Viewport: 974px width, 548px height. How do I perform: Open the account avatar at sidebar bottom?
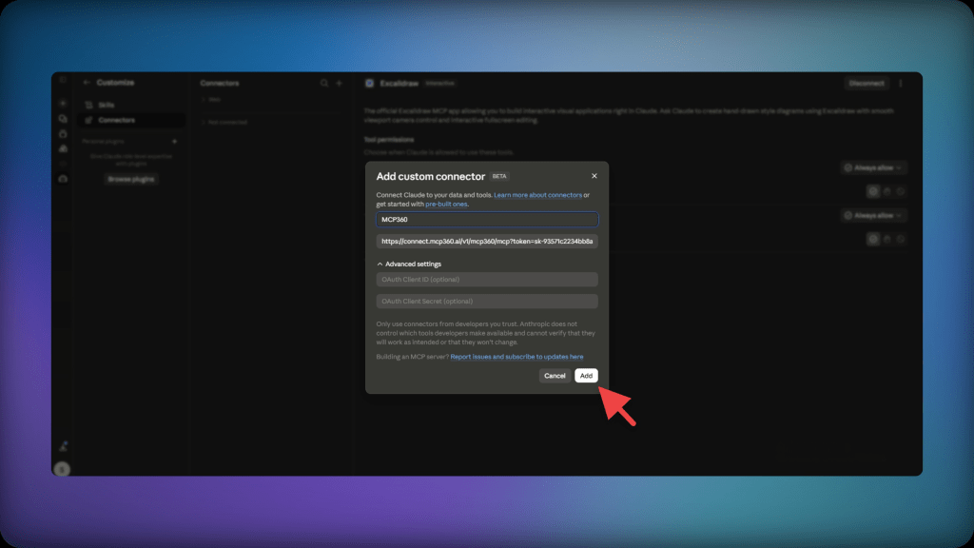tap(62, 469)
